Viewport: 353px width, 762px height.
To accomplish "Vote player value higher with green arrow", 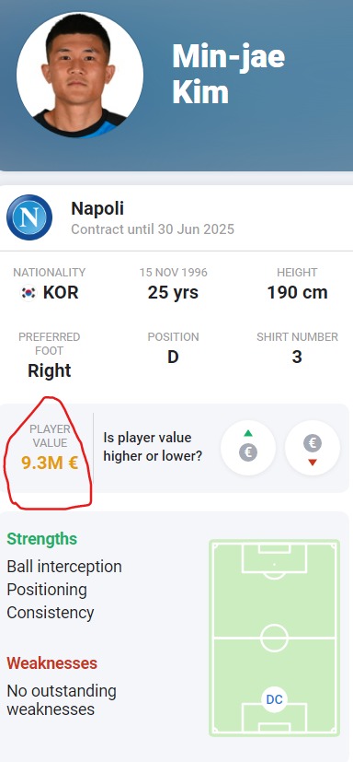I will pos(248,448).
